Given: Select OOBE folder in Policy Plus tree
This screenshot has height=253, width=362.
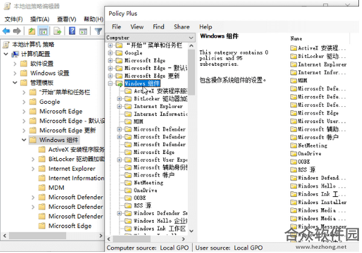Looking at the screenshot, I should pos(140,198).
